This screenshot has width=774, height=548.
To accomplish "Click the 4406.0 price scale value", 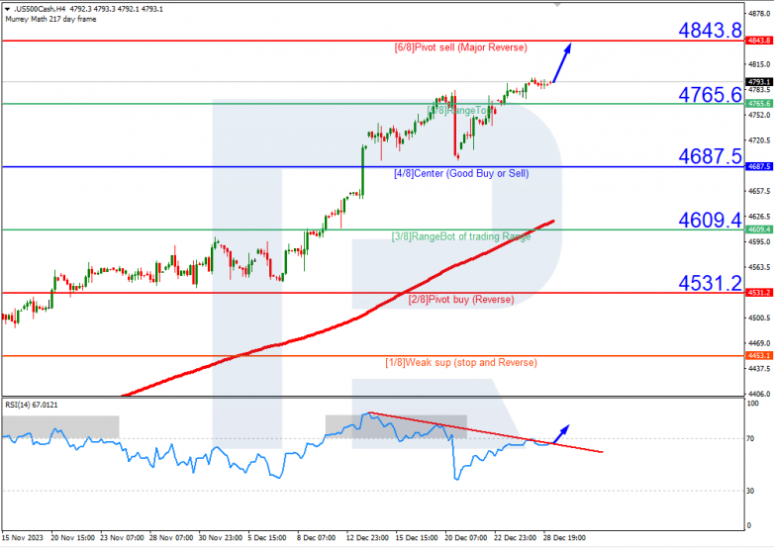I will [x=759, y=394].
